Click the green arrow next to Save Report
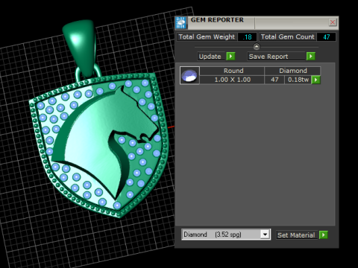 [311, 57]
